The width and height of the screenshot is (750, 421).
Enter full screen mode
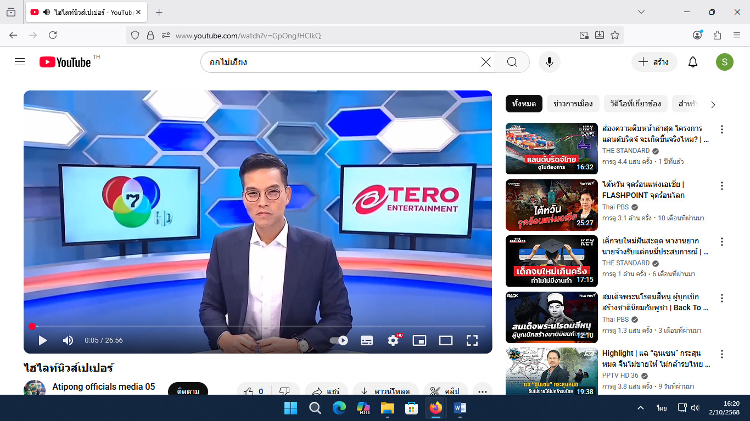(472, 340)
